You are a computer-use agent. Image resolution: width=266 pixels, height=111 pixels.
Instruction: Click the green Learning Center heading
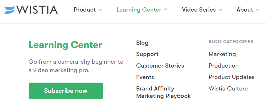pyautogui.click(x=65, y=45)
